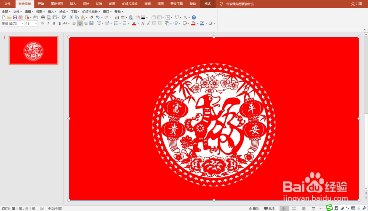Insert a hyperlink with the globe-chain icon
The image size is (368, 211).
[x=131, y=17]
